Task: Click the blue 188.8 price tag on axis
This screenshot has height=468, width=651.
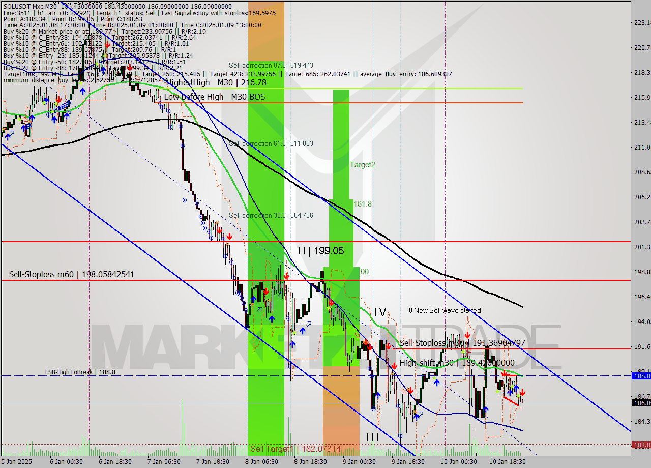Action: [x=641, y=376]
